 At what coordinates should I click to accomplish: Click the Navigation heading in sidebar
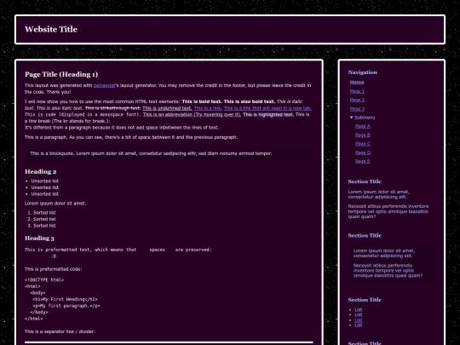pyautogui.click(x=363, y=72)
